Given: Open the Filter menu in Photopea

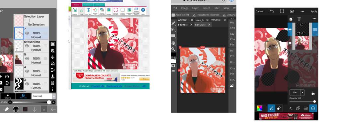Looking at the screenshot, I should (x=216, y=8).
